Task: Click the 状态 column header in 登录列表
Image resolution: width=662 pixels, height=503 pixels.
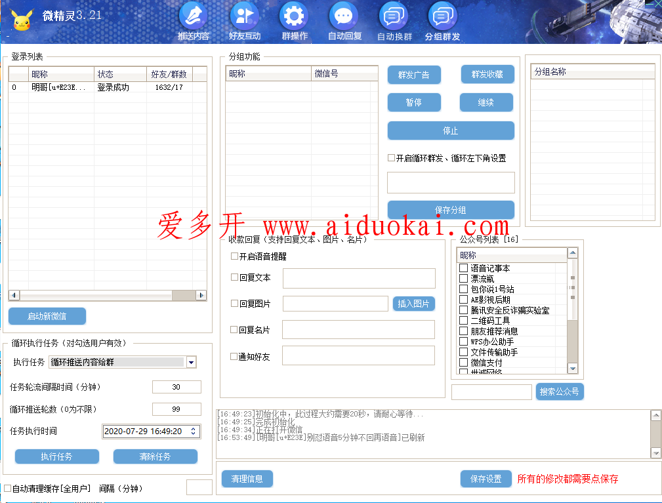Action: 120,74
